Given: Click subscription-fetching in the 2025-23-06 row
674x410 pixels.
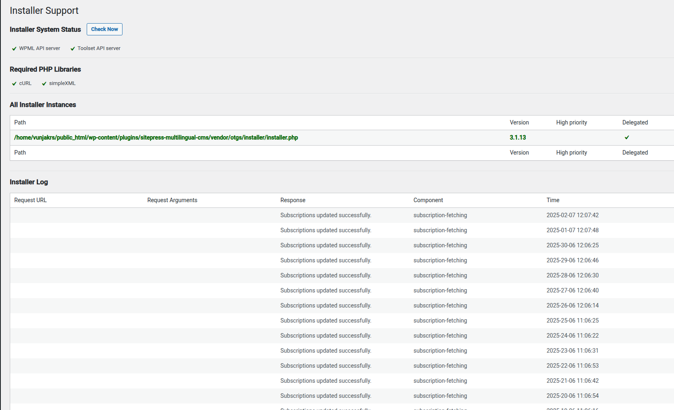Looking at the screenshot, I should (440, 351).
